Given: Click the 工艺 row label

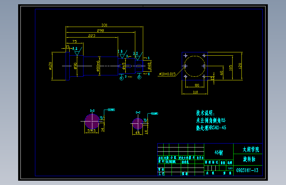Looking at the screenshot, I should [161, 174].
